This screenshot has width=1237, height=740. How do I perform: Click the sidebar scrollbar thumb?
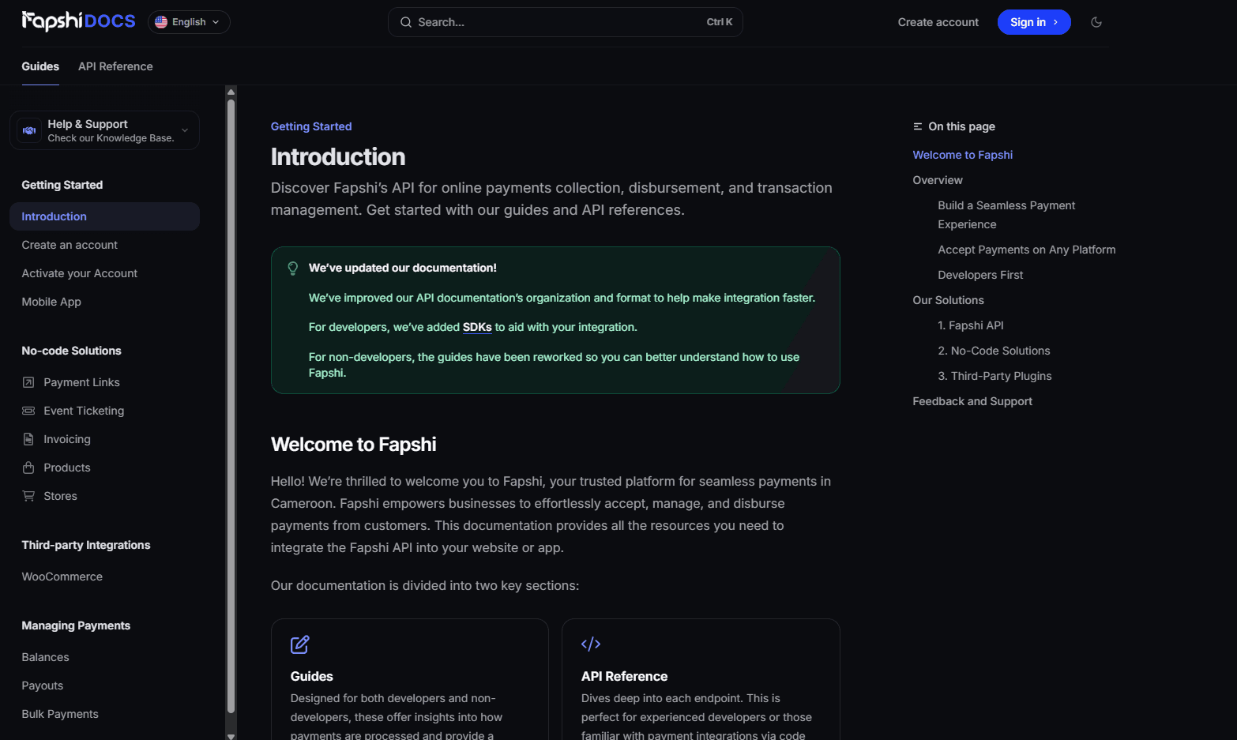(x=231, y=406)
